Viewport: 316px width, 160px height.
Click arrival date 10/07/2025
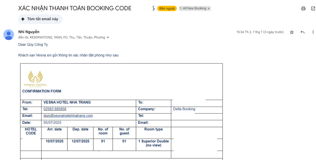click(54, 141)
